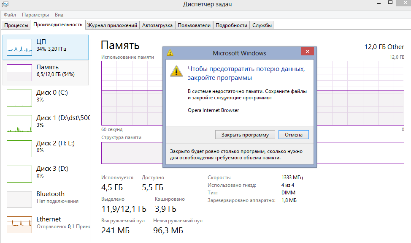Click the ЦП label in sidebar
This screenshot has height=243, width=411.
coord(41,42)
